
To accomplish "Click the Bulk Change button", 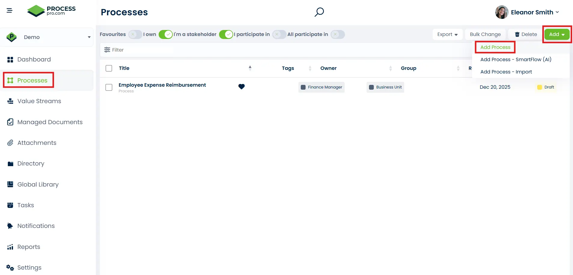I will point(485,34).
